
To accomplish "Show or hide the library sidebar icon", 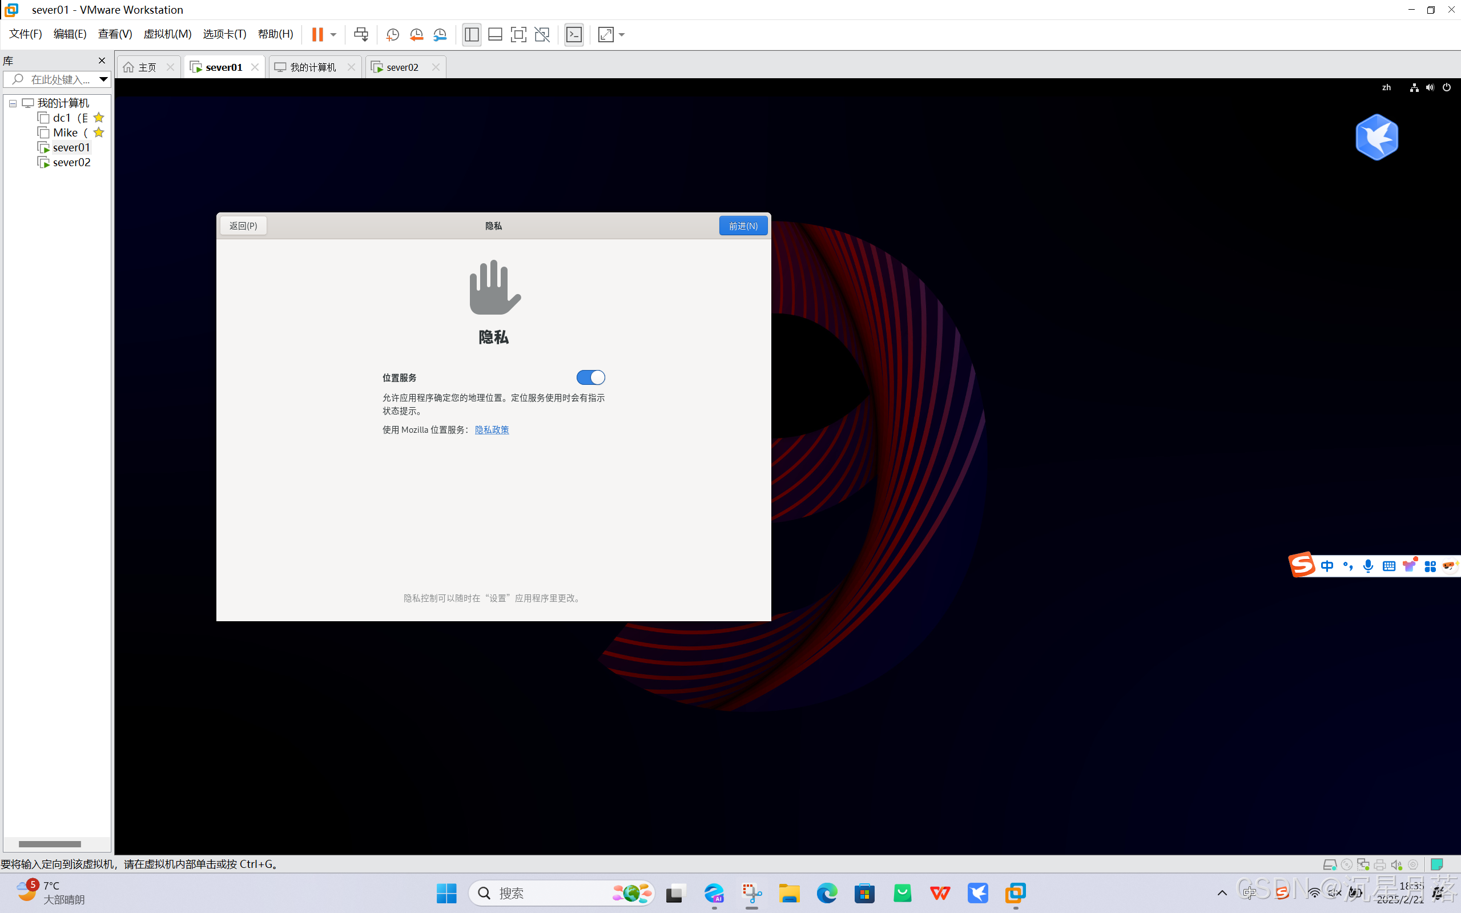I will 472,34.
